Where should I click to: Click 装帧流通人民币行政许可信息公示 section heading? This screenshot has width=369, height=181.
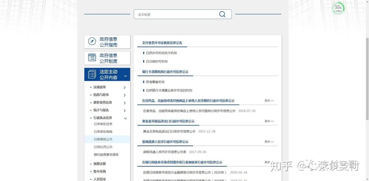coord(165,142)
